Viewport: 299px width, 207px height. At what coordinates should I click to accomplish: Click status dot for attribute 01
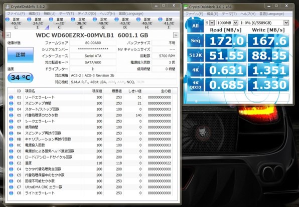[11, 97]
